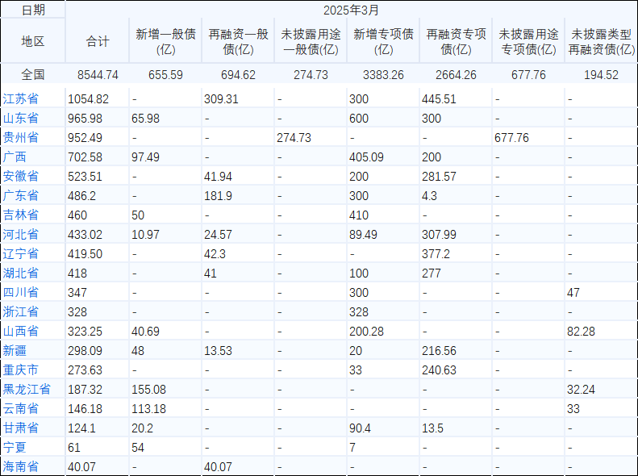638x476 pixels.
Task: Click the 82.28 value in 山西省 row
Action: click(581, 331)
